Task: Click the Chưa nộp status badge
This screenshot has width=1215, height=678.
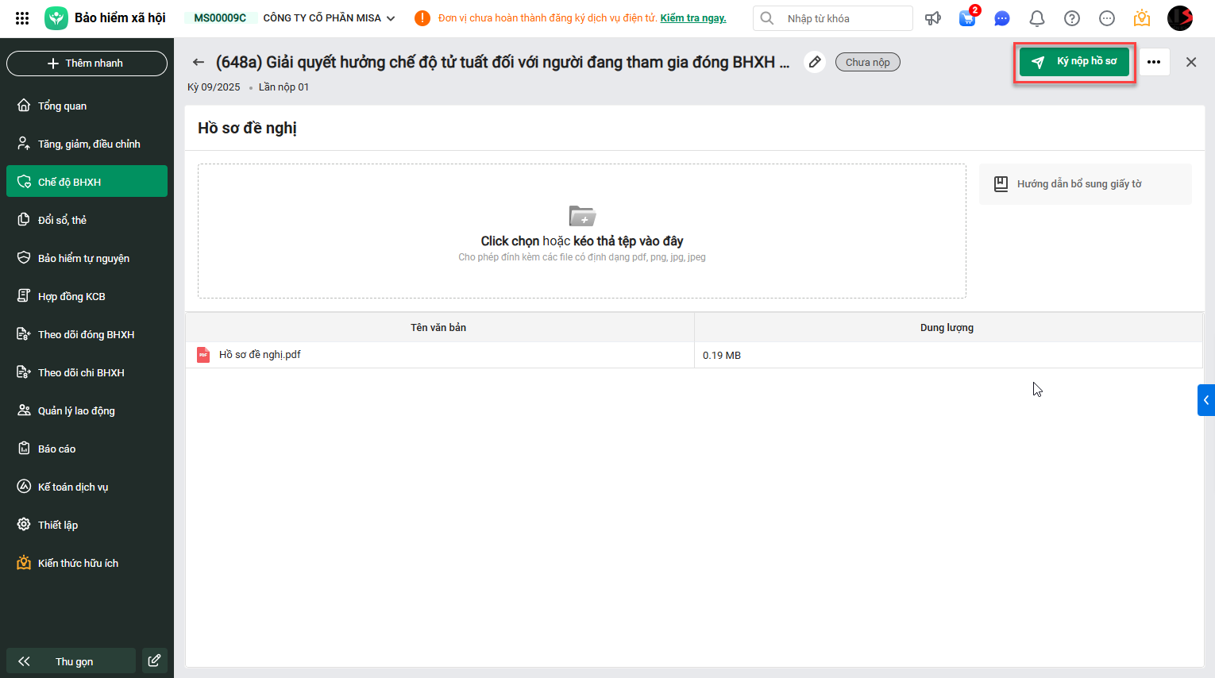Action: pos(868,62)
